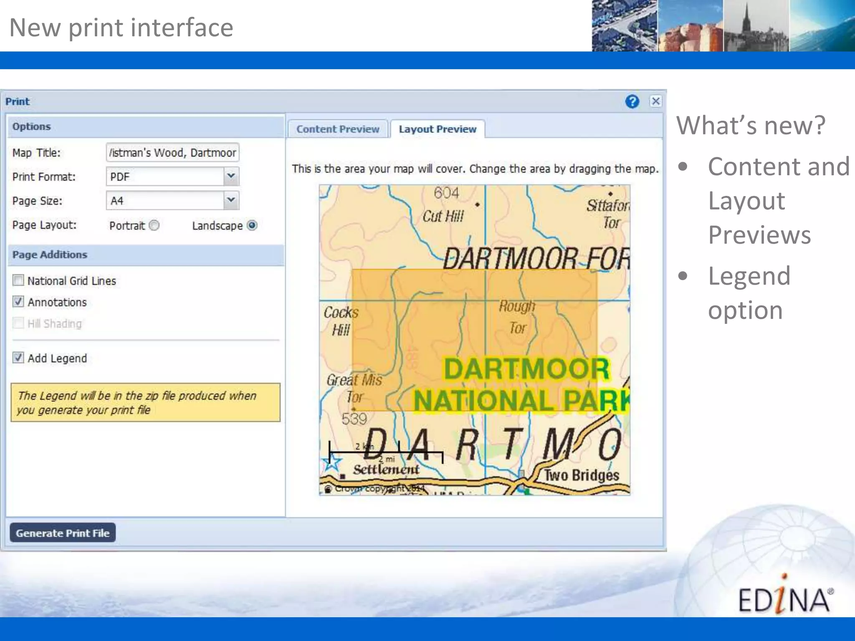Click the orange print area rectangle
Viewport: 855px width, 641px height.
pyautogui.click(x=474, y=340)
